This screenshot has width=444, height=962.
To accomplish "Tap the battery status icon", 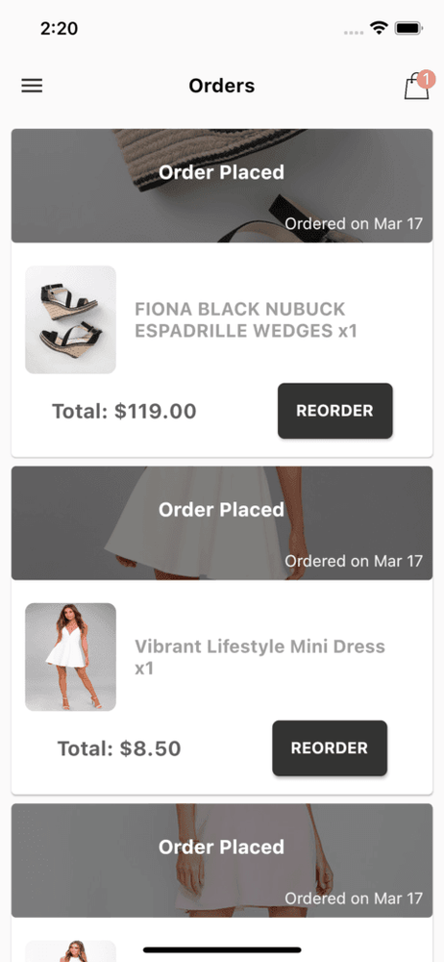I will [407, 28].
